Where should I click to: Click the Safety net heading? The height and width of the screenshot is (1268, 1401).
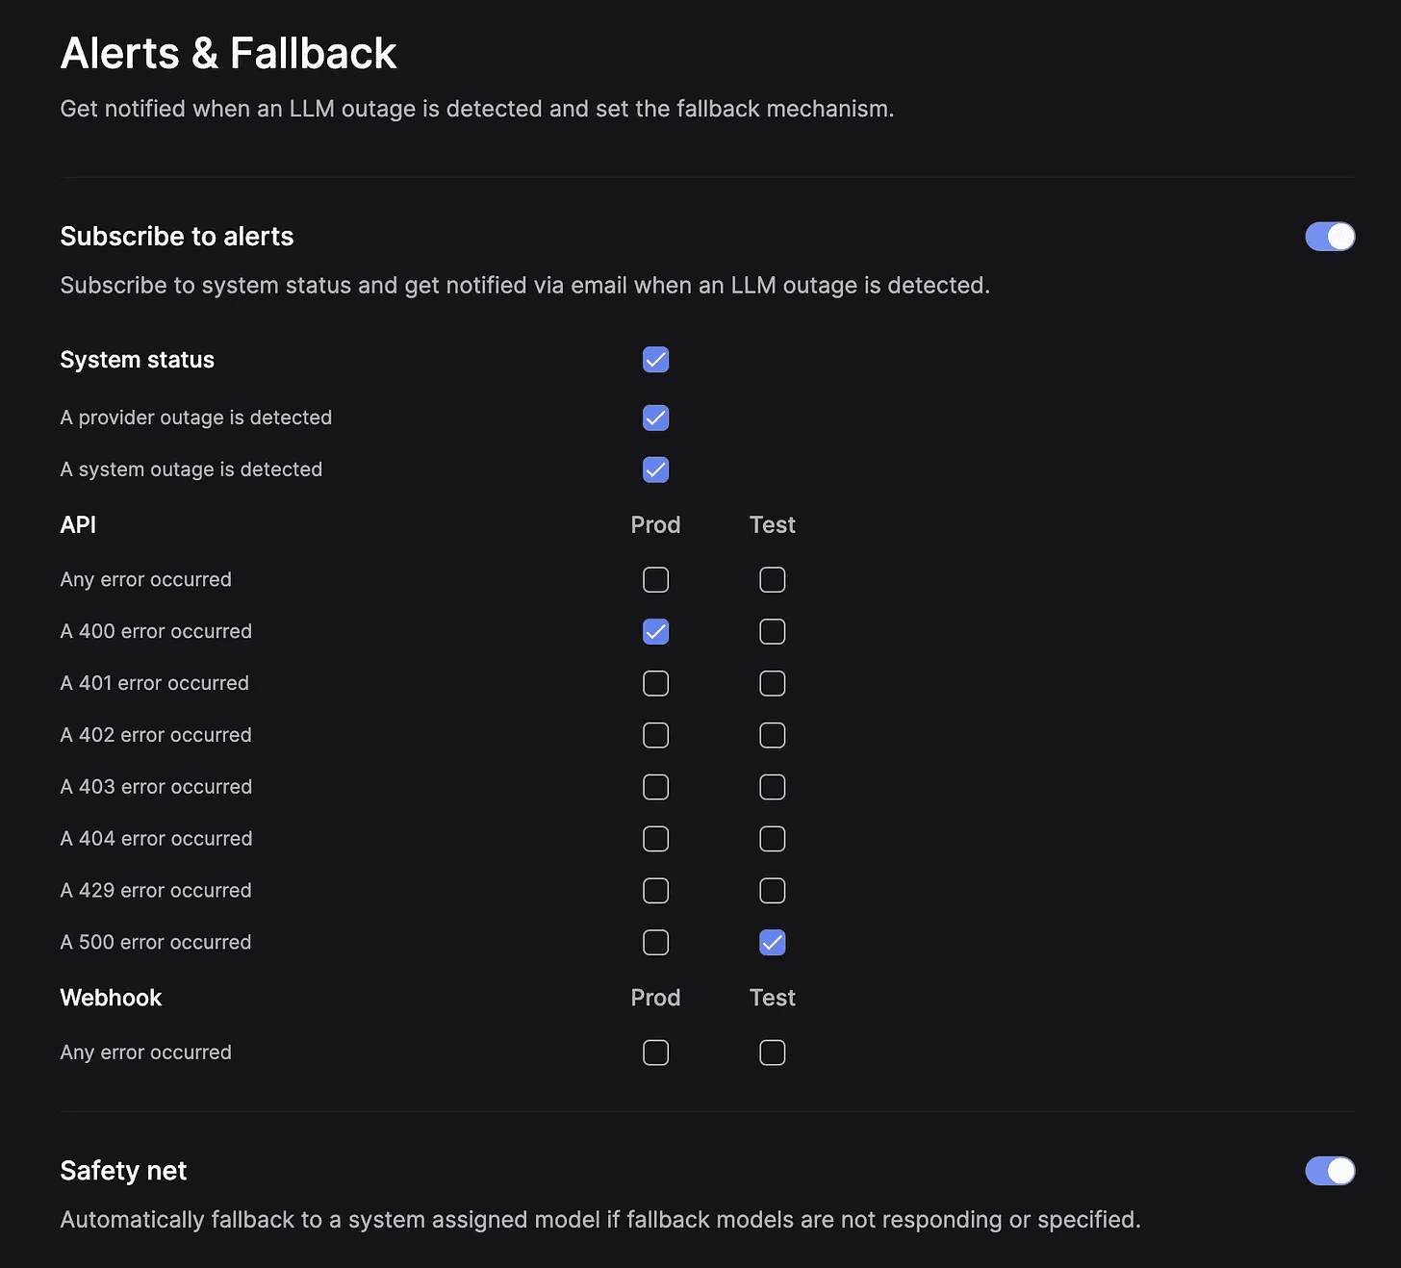pos(123,1171)
